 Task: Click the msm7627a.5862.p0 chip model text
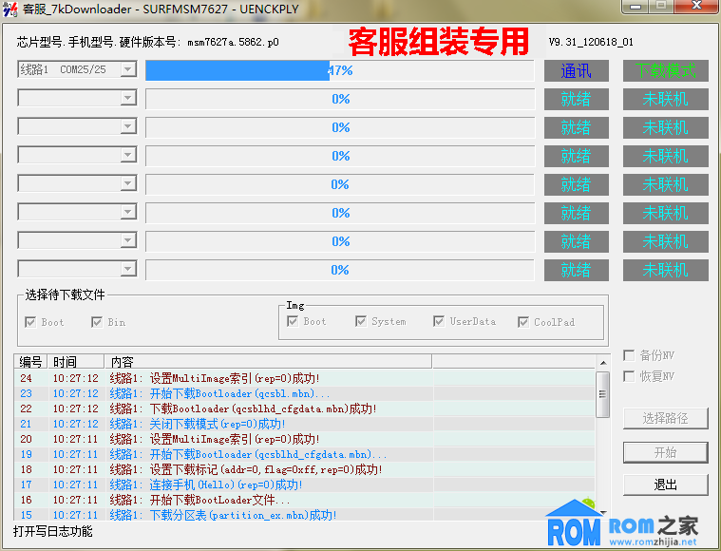coord(233,43)
